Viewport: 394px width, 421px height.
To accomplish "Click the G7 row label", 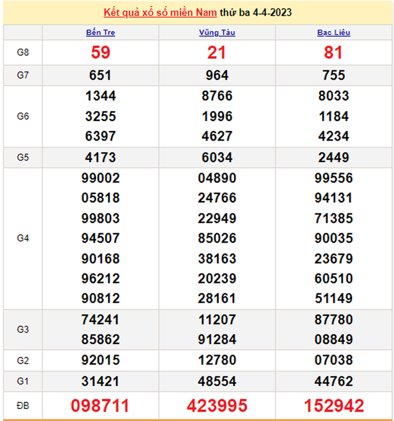I will point(22,75).
